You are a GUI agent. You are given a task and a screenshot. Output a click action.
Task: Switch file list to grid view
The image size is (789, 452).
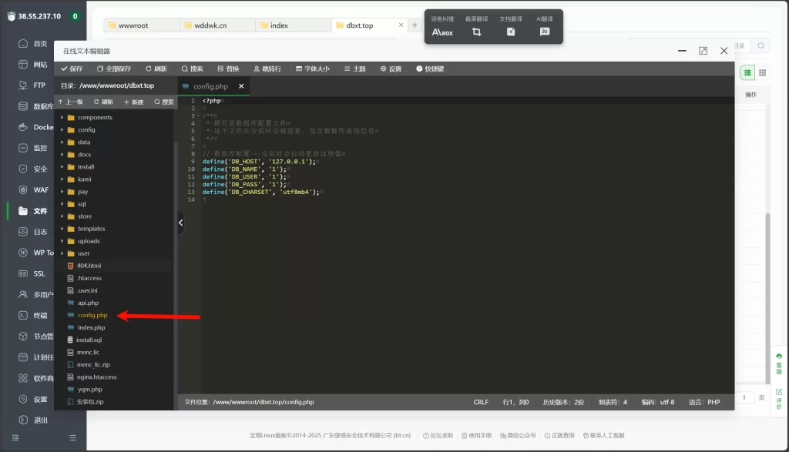762,72
